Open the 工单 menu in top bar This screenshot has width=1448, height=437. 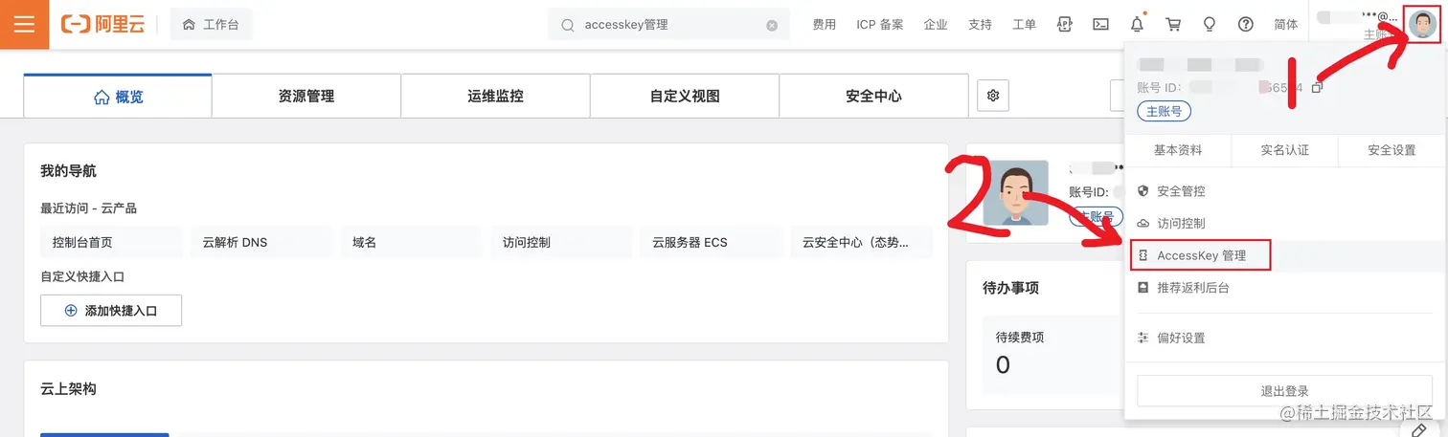point(1024,25)
